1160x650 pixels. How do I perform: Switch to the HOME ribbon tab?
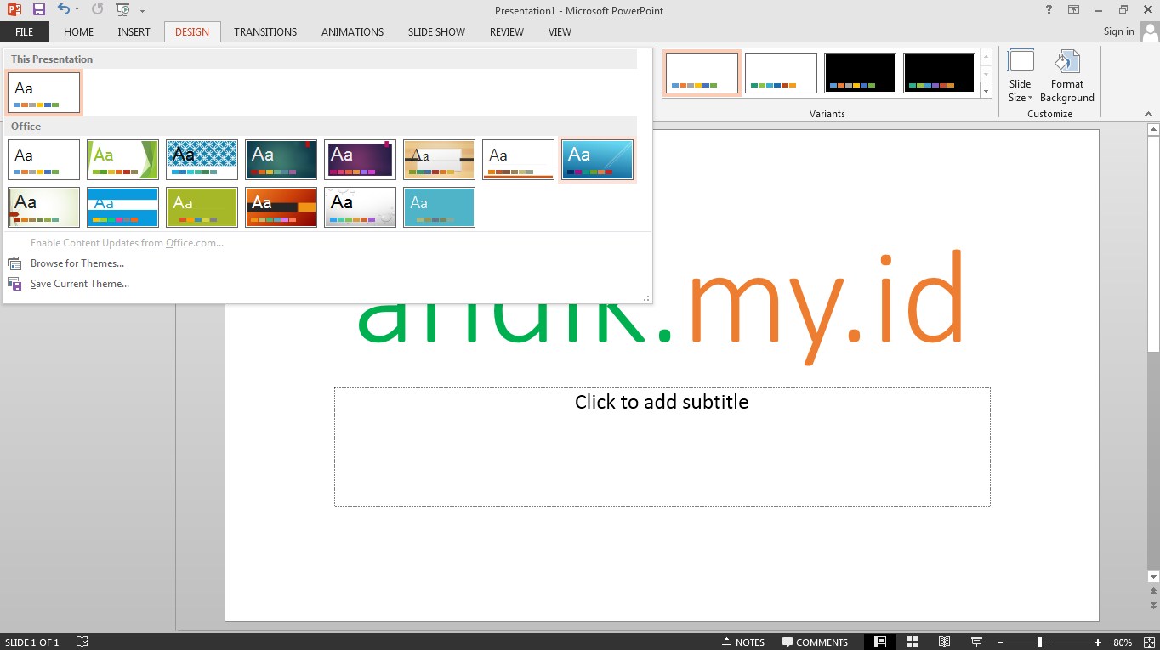pyautogui.click(x=78, y=32)
